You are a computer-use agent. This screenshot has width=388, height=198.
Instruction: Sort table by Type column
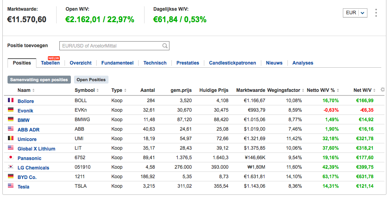(x=119, y=90)
